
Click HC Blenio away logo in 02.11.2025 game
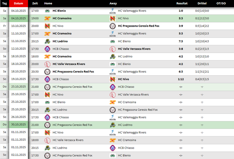tap(112, 156)
